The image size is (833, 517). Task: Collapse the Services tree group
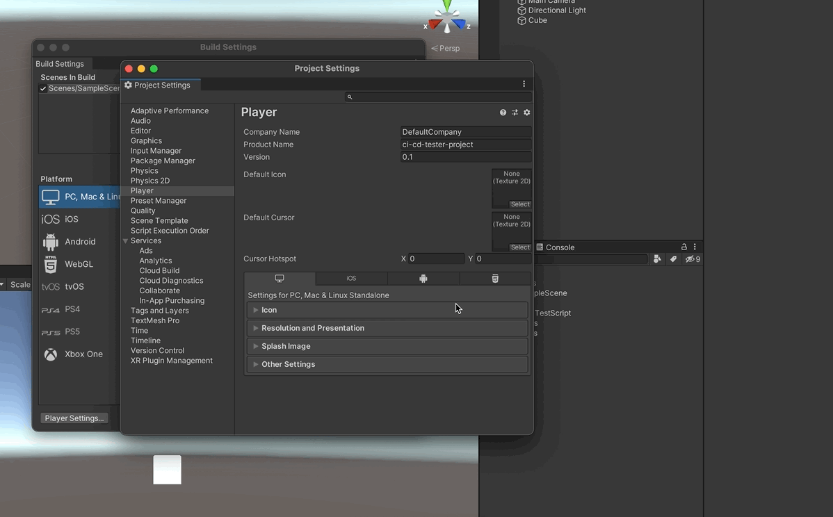tap(125, 241)
